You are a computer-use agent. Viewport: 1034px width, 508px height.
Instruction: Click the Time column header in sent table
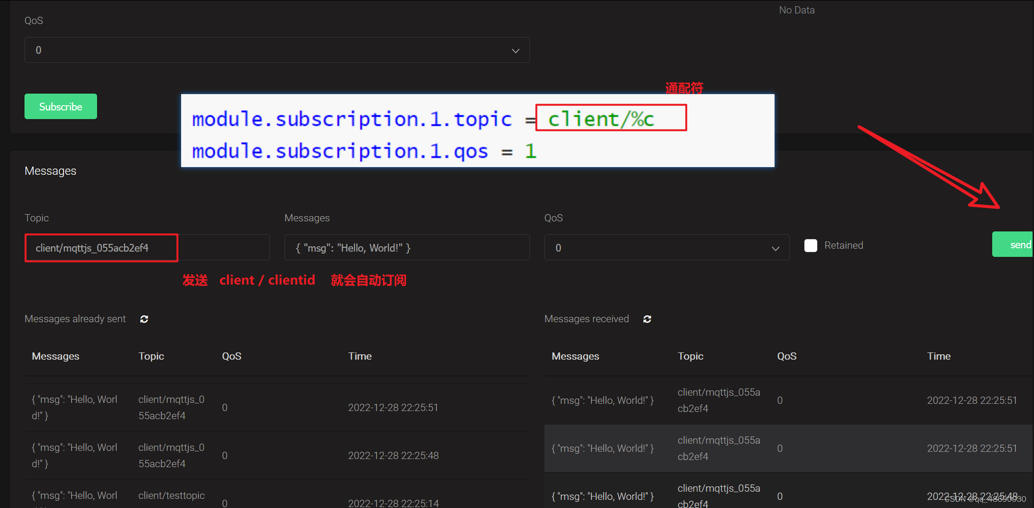[x=360, y=356]
